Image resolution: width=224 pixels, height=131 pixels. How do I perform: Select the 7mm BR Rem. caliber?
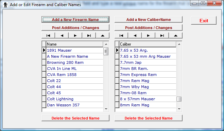(148, 69)
